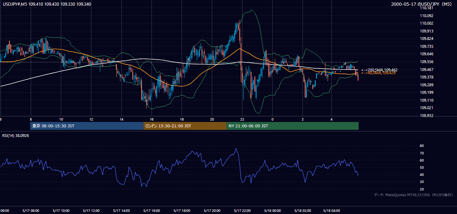Image resolution: width=457 pixels, height=214 pixels.
Task: Click hour label 12 under price chart
Action: 91,119
